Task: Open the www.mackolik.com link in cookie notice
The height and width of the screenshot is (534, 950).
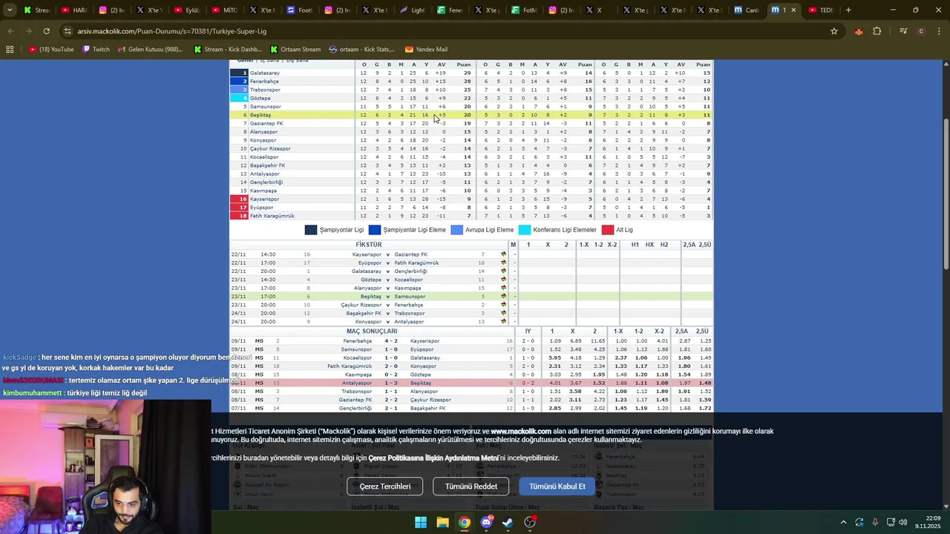Action: pyautogui.click(x=521, y=431)
